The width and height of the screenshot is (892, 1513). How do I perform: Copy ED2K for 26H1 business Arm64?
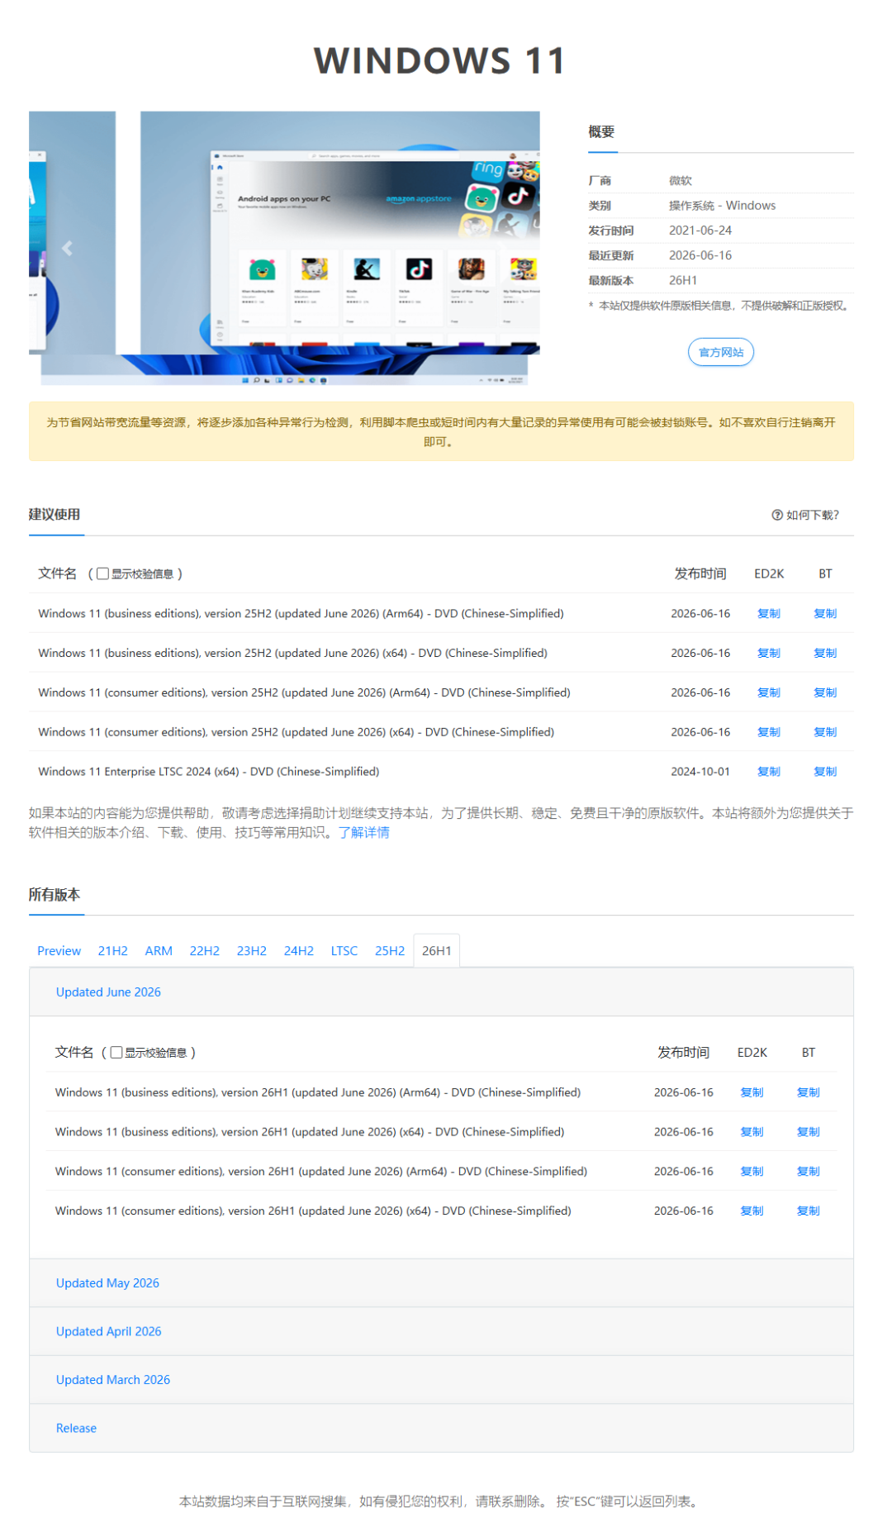[752, 1092]
